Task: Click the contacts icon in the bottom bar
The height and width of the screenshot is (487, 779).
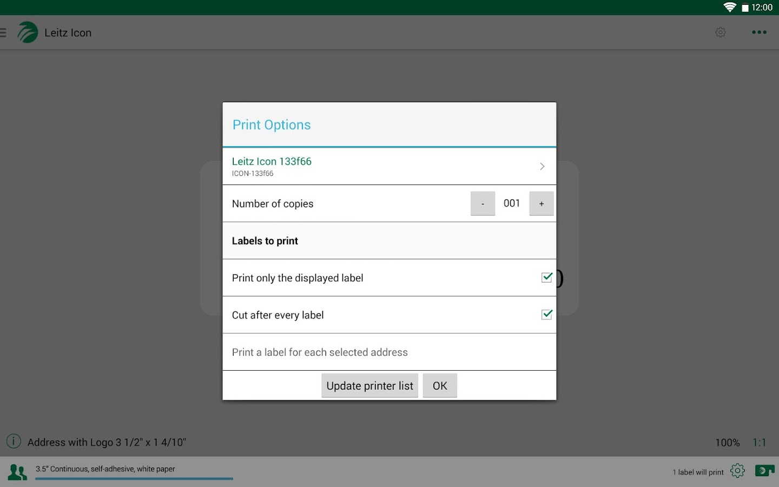Action: [x=17, y=471]
